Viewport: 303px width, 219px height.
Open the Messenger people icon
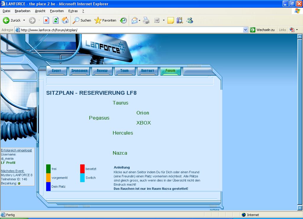190,20
